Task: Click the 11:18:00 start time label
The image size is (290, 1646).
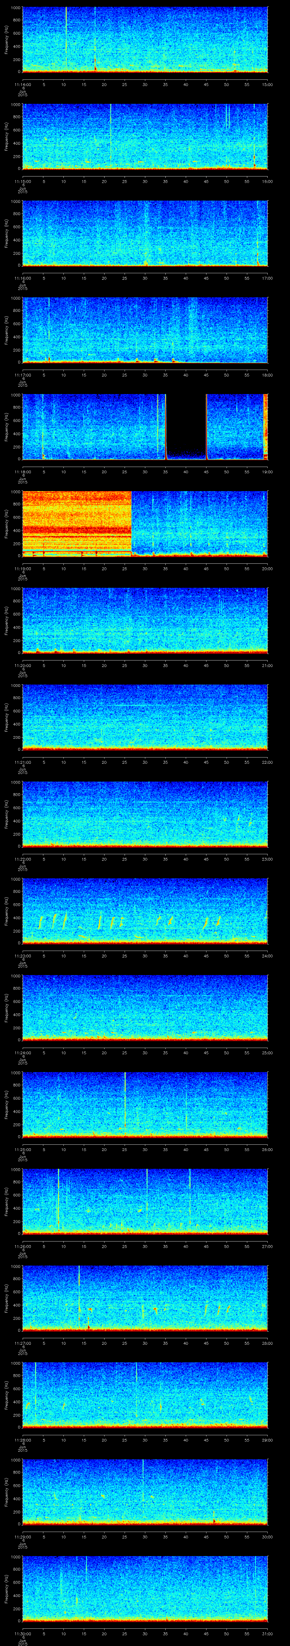Action: click(x=22, y=472)
